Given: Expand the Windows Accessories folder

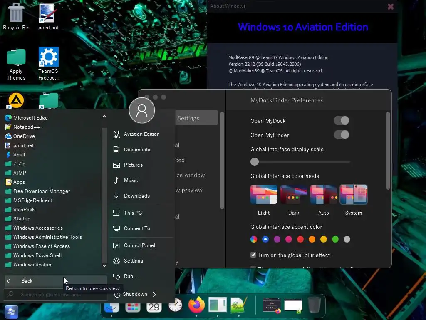Looking at the screenshot, I should [34, 228].
